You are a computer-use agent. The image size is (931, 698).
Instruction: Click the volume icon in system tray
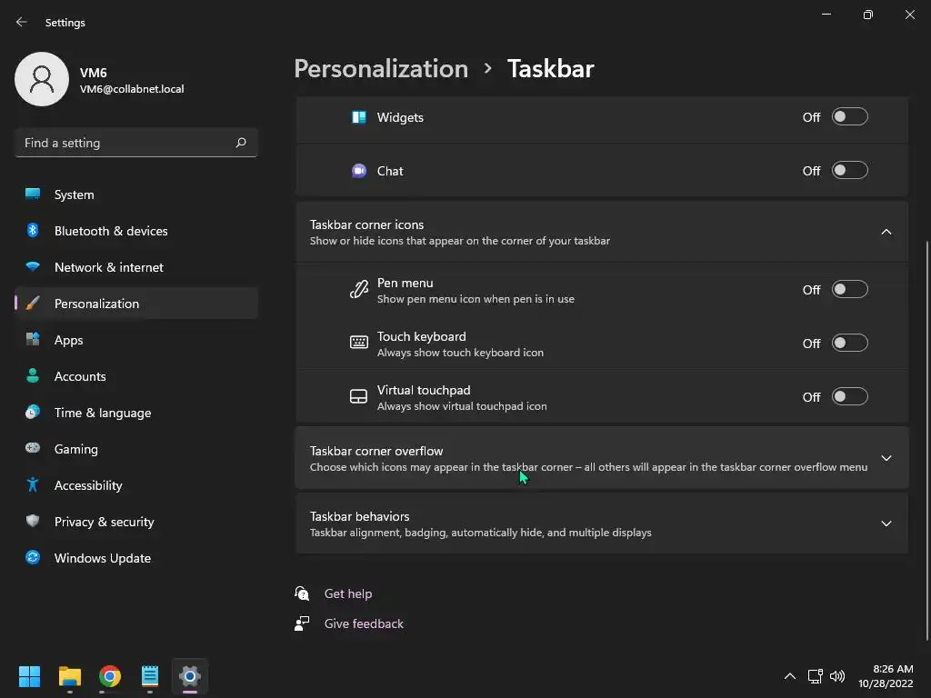pyautogui.click(x=837, y=676)
